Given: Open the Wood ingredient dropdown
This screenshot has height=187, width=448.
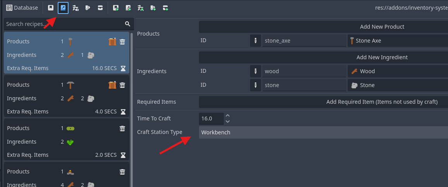Looking at the screenshot, I should (398, 71).
